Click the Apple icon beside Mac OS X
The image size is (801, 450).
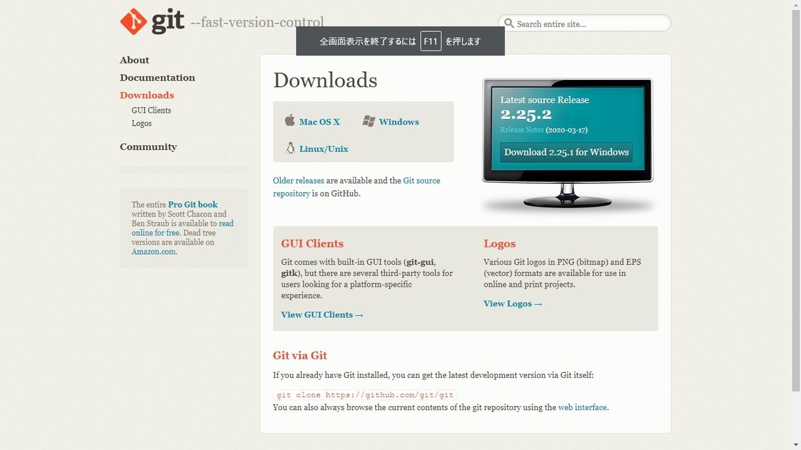point(290,121)
